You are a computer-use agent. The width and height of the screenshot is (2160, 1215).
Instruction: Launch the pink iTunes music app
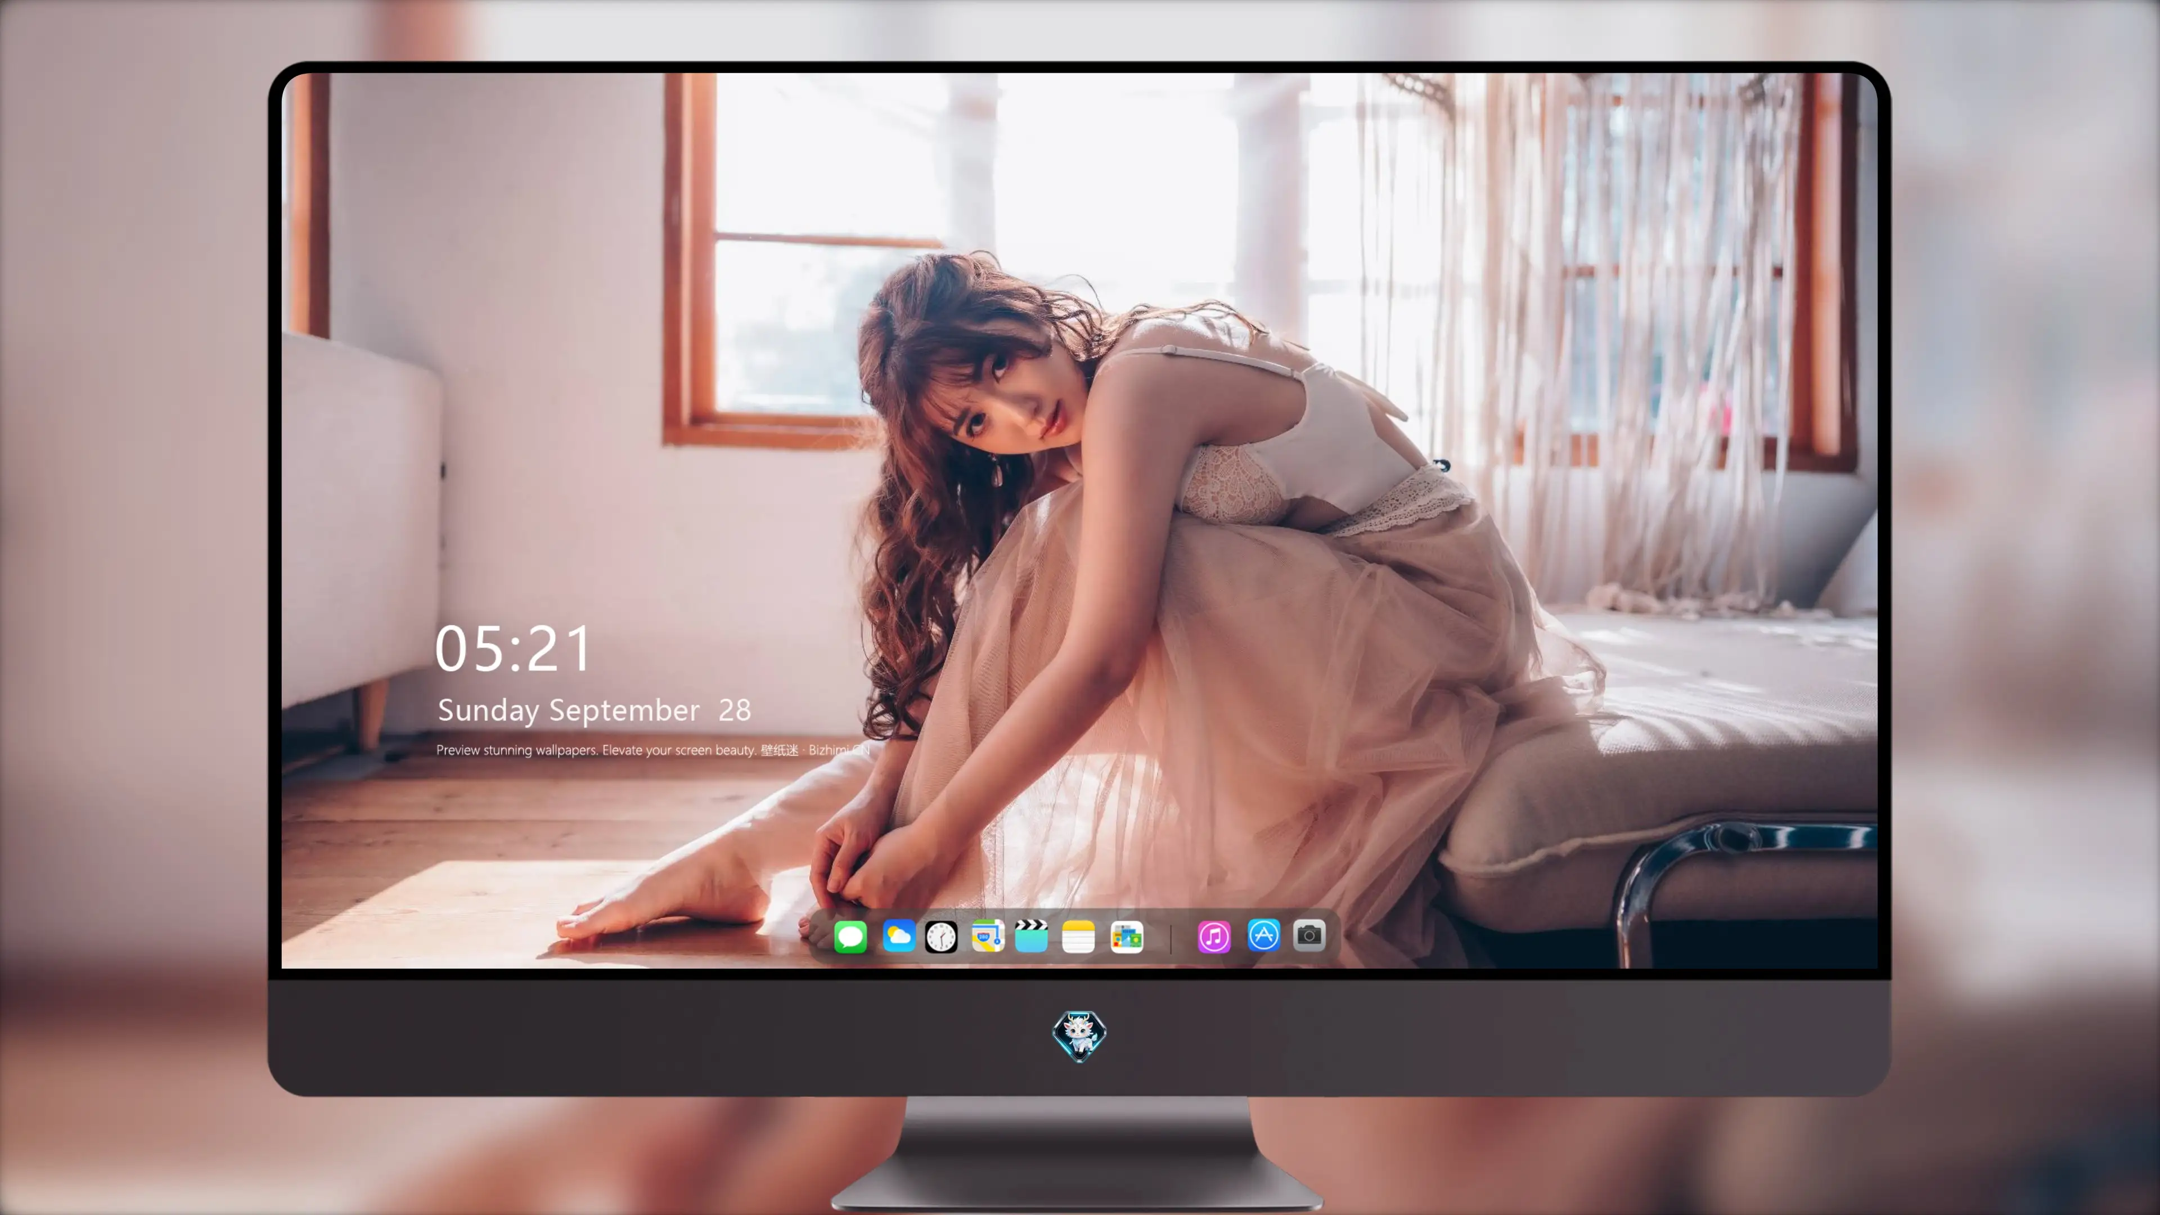click(1214, 937)
